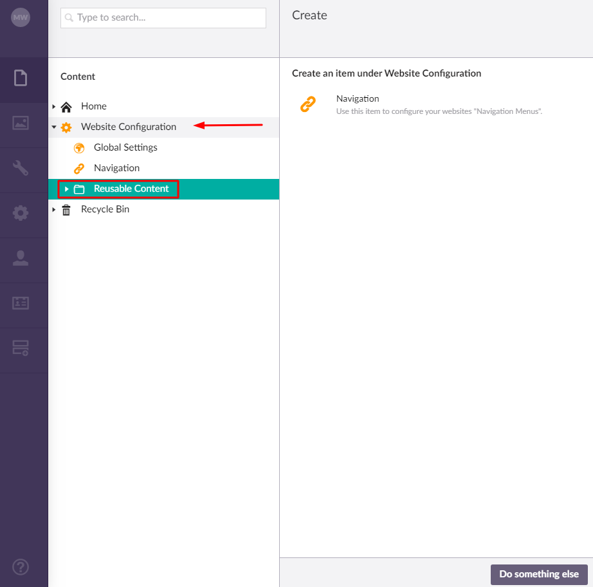Click the MW user avatar
This screenshot has height=587, width=593.
pyautogui.click(x=21, y=17)
